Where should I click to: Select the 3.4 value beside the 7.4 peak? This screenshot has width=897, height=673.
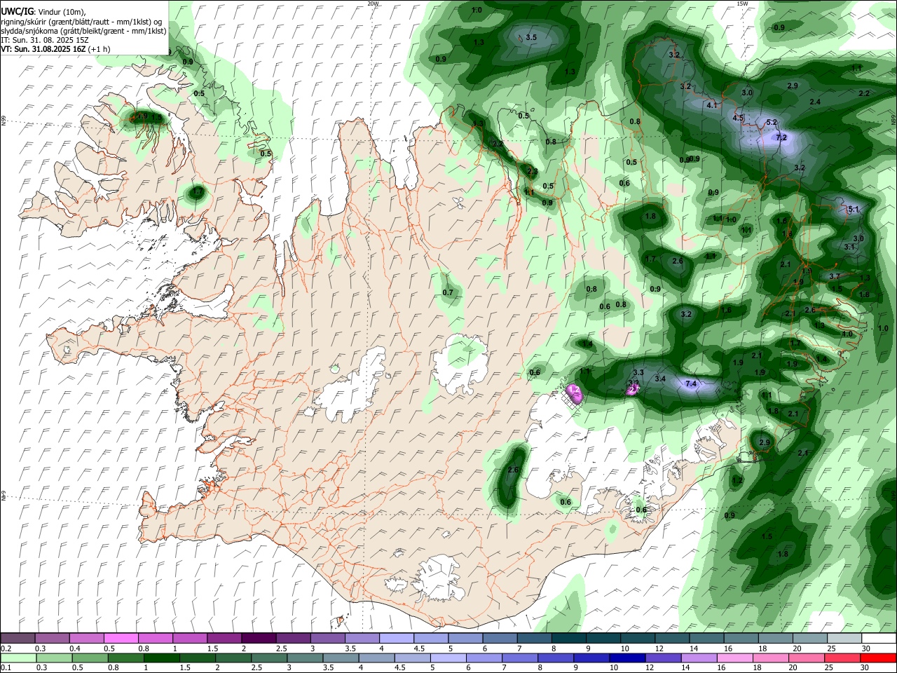(660, 379)
